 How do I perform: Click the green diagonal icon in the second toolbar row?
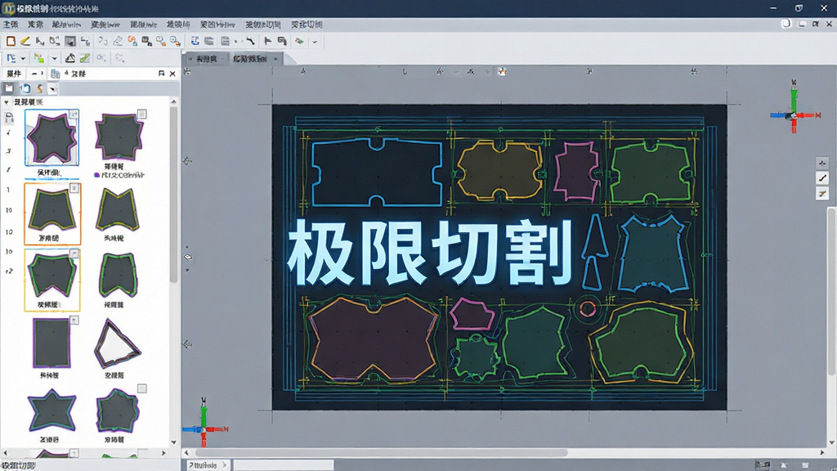[85, 58]
